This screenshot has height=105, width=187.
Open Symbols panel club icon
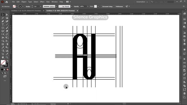[184, 44]
